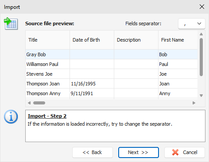The width and height of the screenshot is (209, 162).
Task: Close the Import dialog window
Action: point(202,7)
